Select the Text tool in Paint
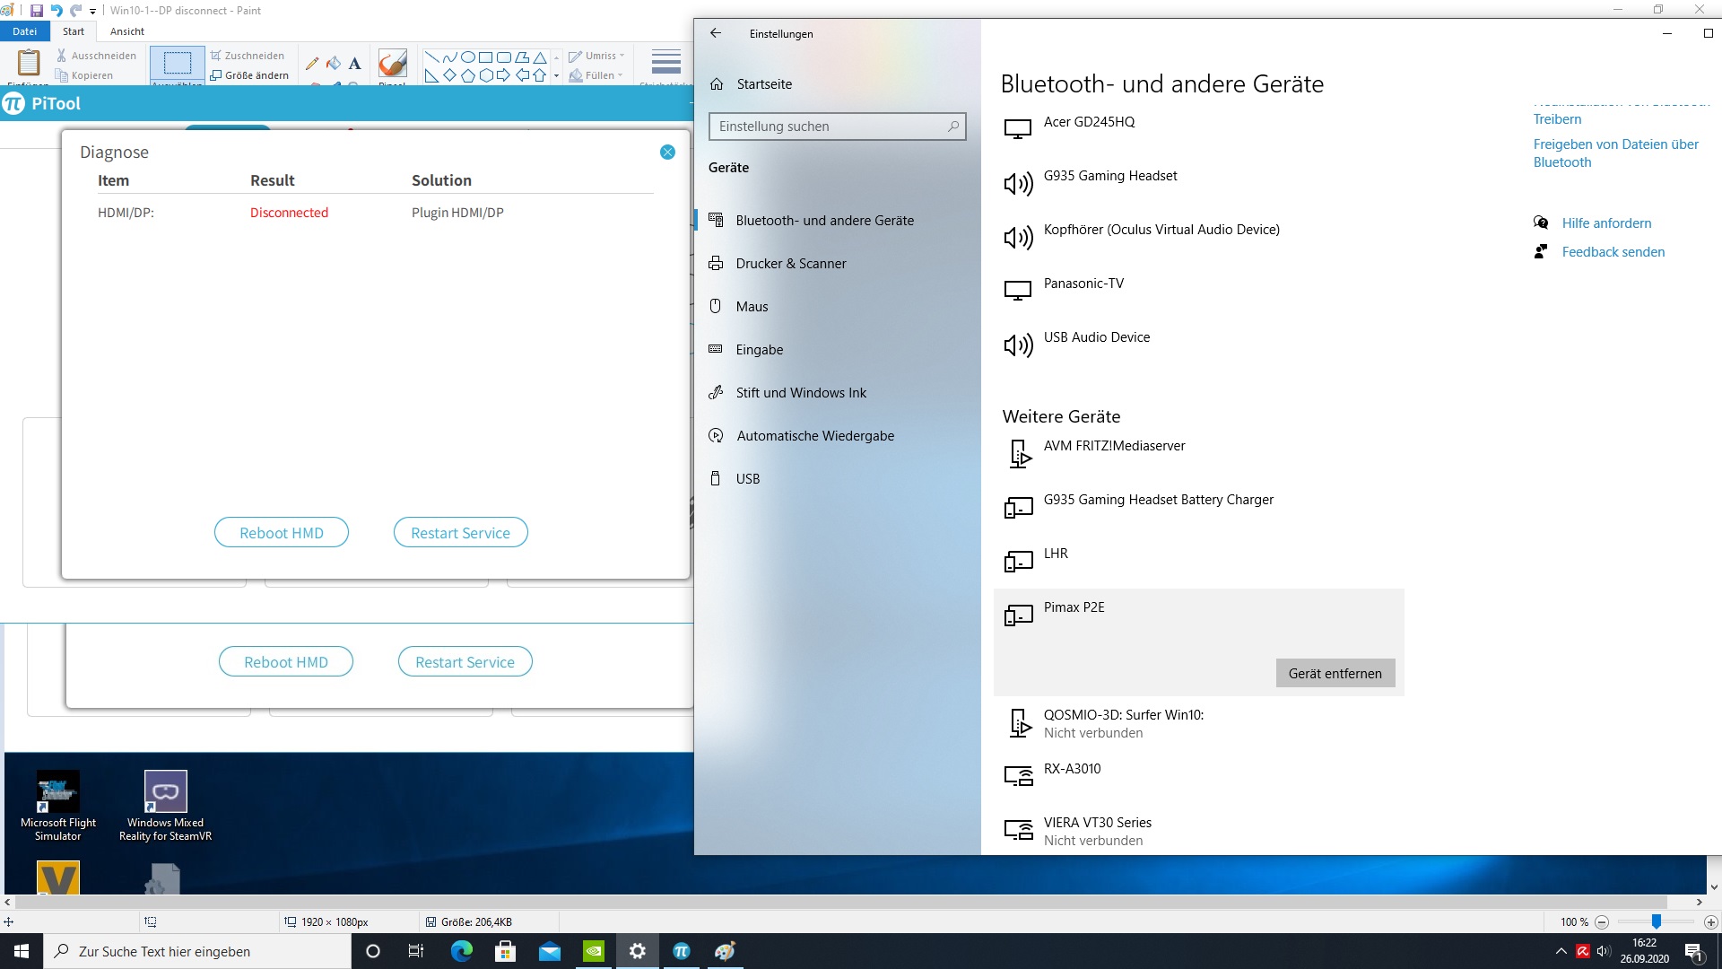The height and width of the screenshot is (969, 1722). click(355, 63)
